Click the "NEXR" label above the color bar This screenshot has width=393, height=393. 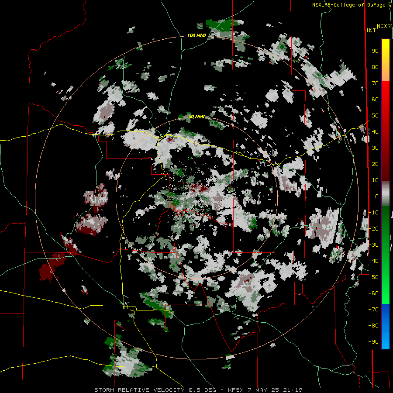tap(384, 26)
